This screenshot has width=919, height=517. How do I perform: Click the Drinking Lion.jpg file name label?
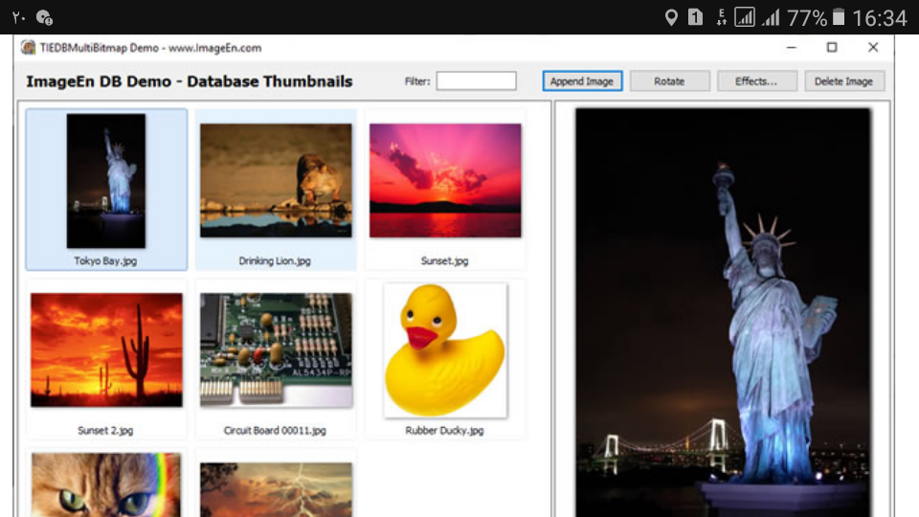coord(275,260)
